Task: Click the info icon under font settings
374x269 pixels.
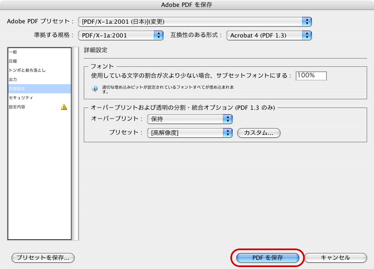Action: tap(95, 89)
